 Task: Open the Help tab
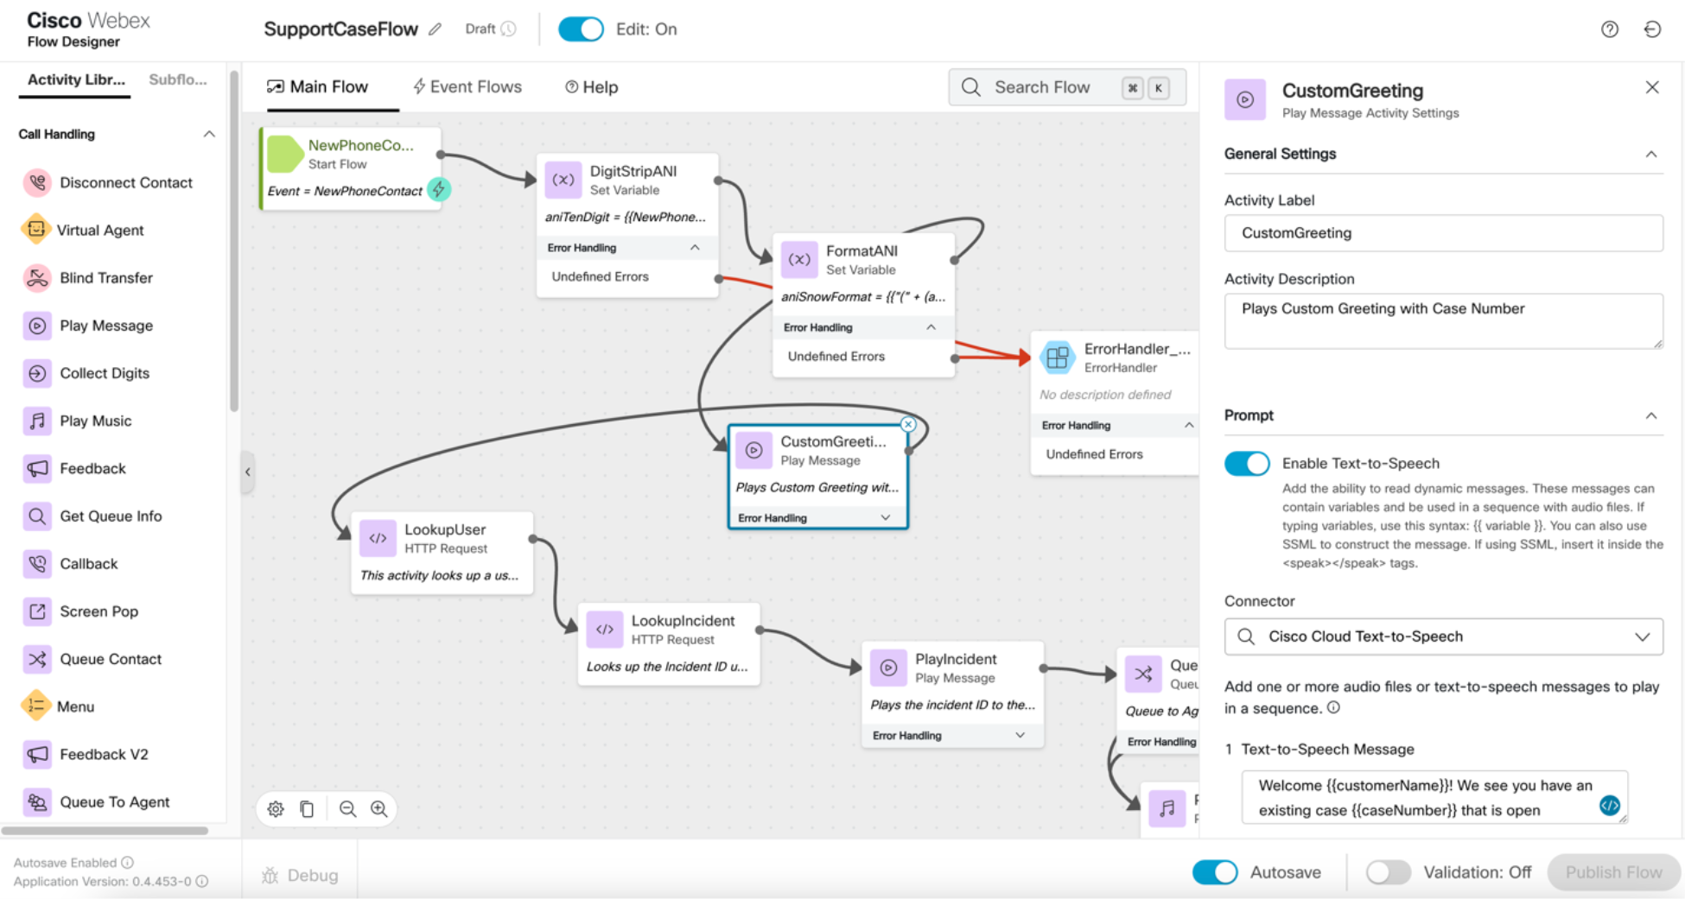[x=592, y=87]
